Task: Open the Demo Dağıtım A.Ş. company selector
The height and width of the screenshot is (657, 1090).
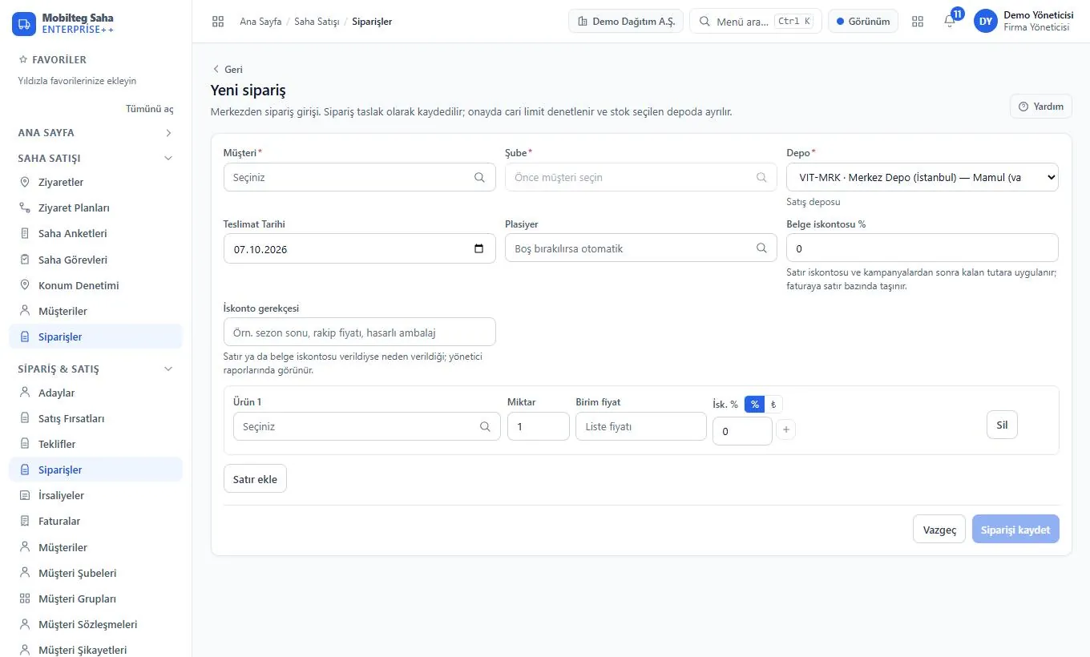Action: point(626,22)
